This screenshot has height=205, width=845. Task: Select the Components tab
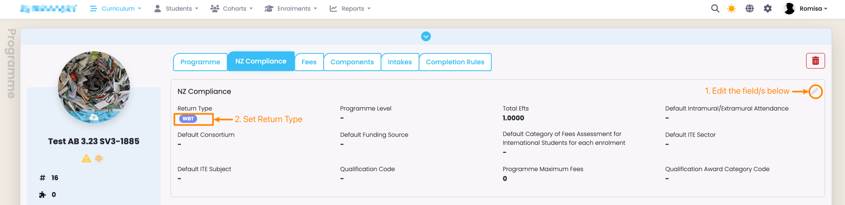[352, 62]
